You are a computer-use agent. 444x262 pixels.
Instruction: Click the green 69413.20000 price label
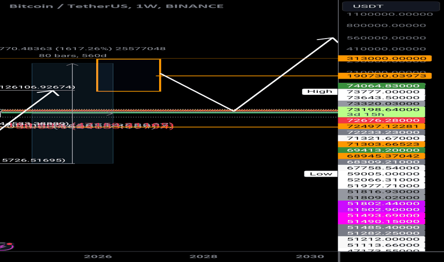(x=382, y=150)
